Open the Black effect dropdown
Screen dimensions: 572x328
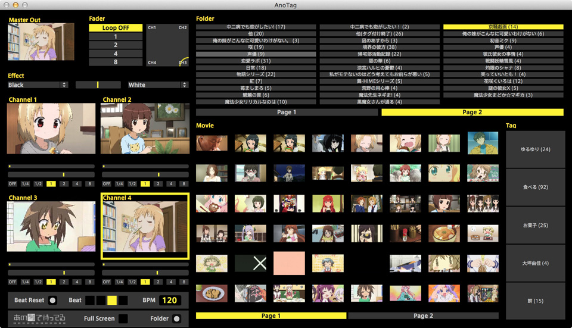pos(38,85)
